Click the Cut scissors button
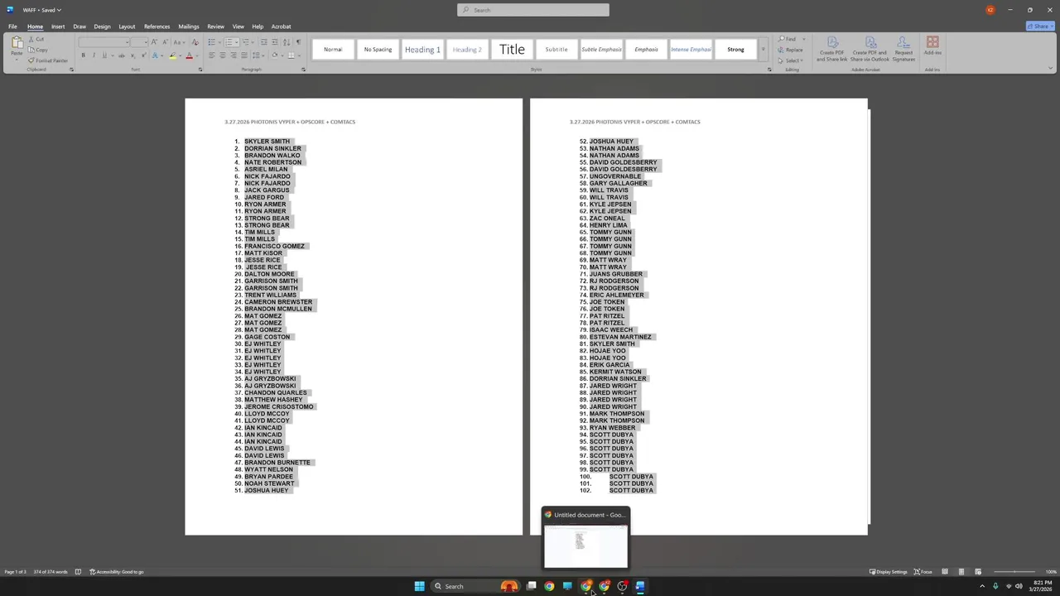Screen dimensions: 1060x596 36,39
